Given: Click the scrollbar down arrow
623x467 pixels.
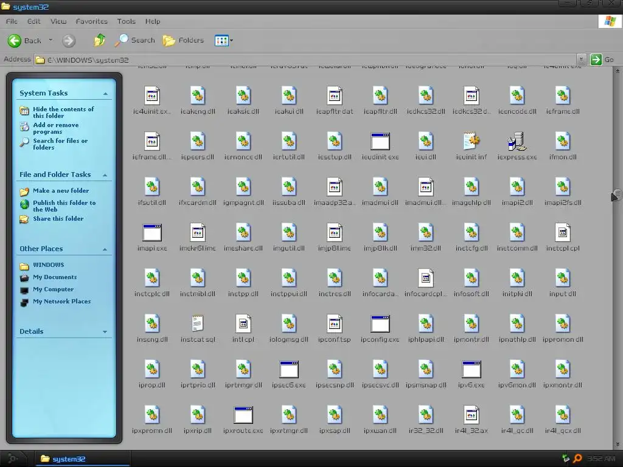Looking at the screenshot, I should pos(618,445).
